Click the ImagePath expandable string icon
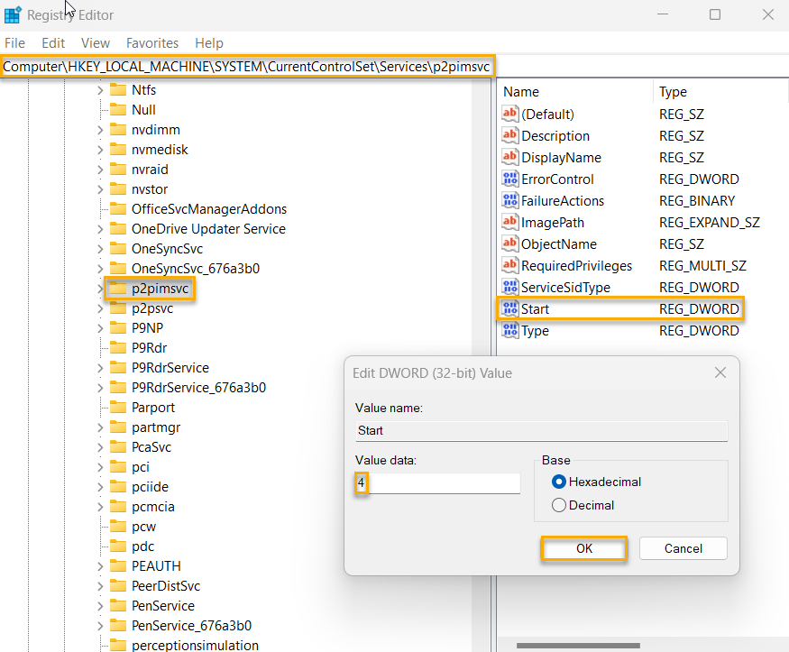This screenshot has width=789, height=652. pos(509,222)
